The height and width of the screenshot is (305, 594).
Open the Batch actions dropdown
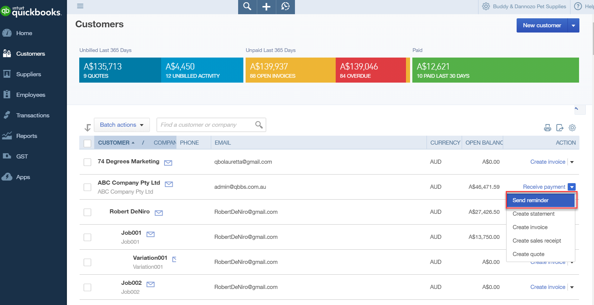[122, 125]
